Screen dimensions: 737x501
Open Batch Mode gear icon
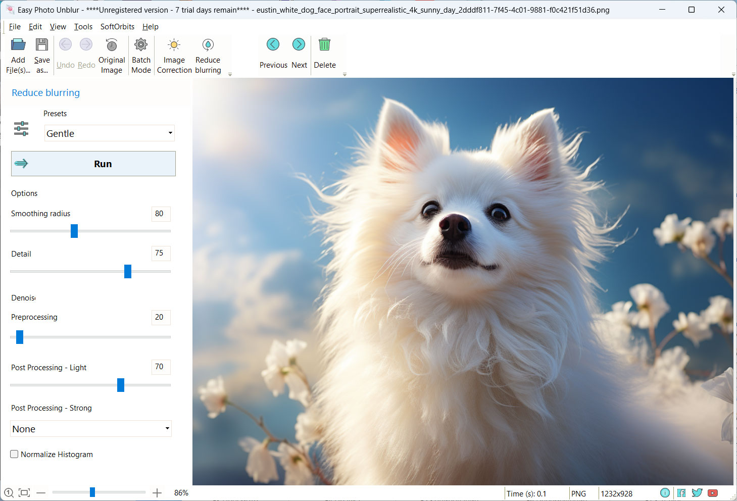141,45
